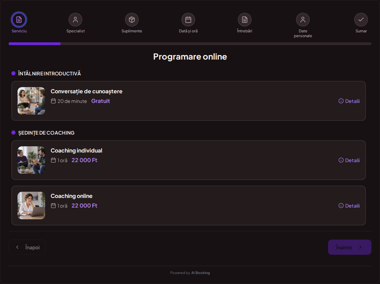
Task: Open Detalii for Coaching online
Action: [352, 206]
